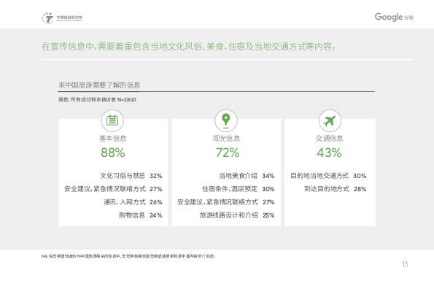Click the 72% figure
The height and width of the screenshot is (289, 434).
point(228,153)
